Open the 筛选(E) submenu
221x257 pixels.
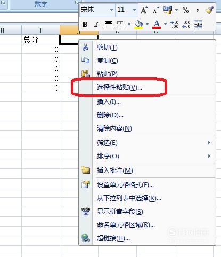(x=147, y=143)
